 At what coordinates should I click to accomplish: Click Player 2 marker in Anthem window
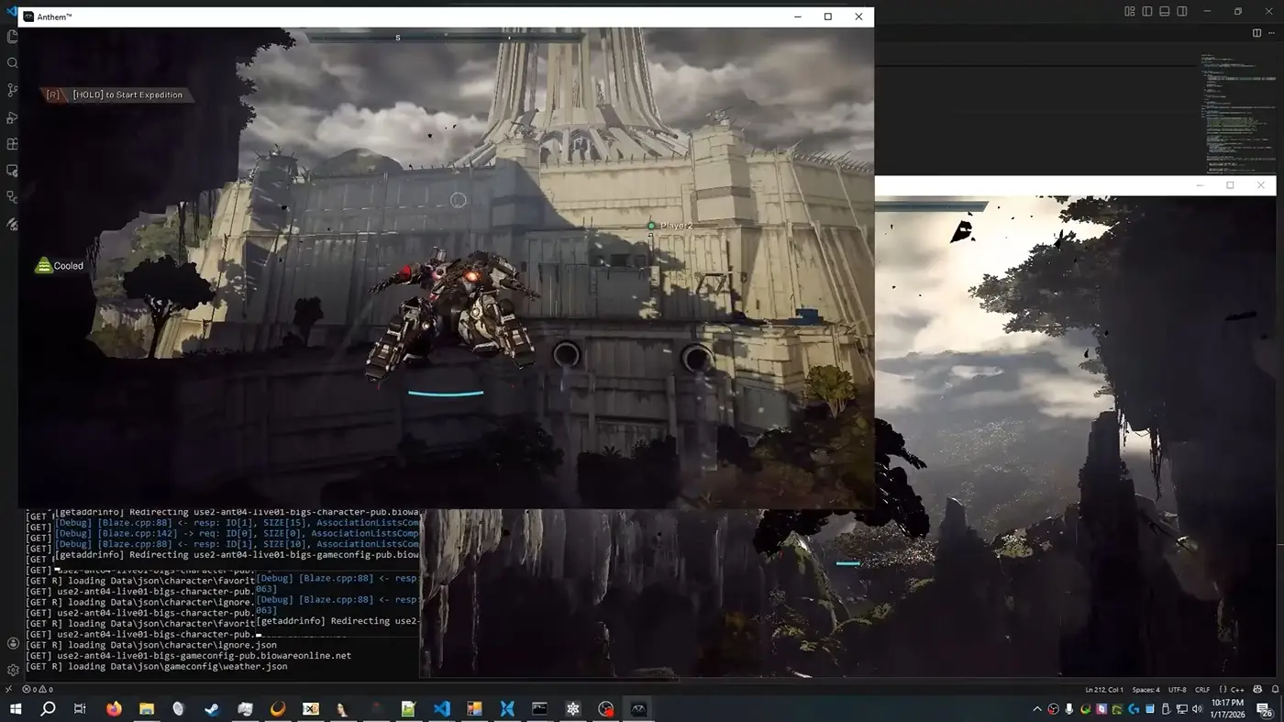pyautogui.click(x=670, y=226)
